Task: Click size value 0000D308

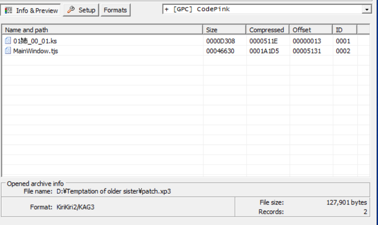Action: (x=221, y=41)
